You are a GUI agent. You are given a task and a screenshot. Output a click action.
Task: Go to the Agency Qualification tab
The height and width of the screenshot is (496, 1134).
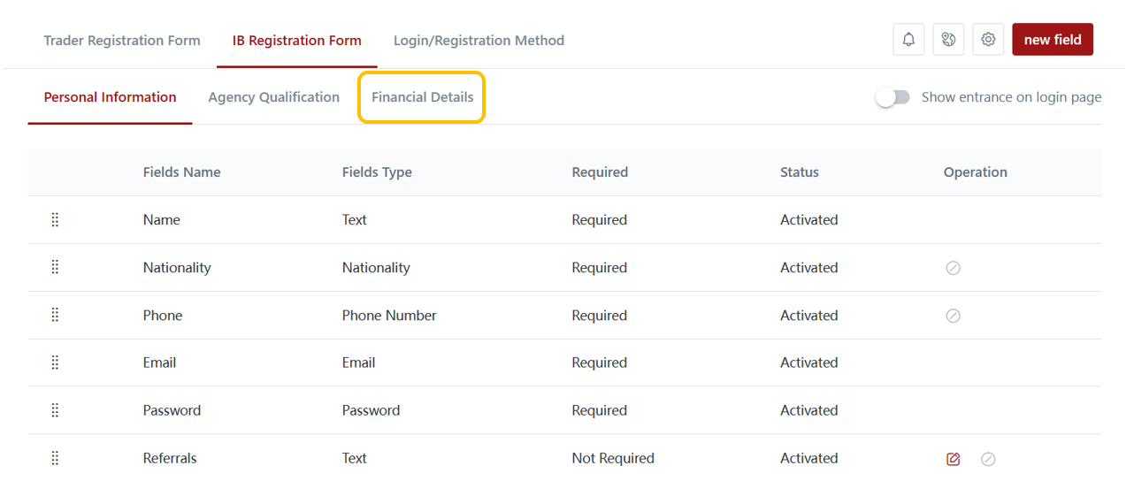[273, 97]
